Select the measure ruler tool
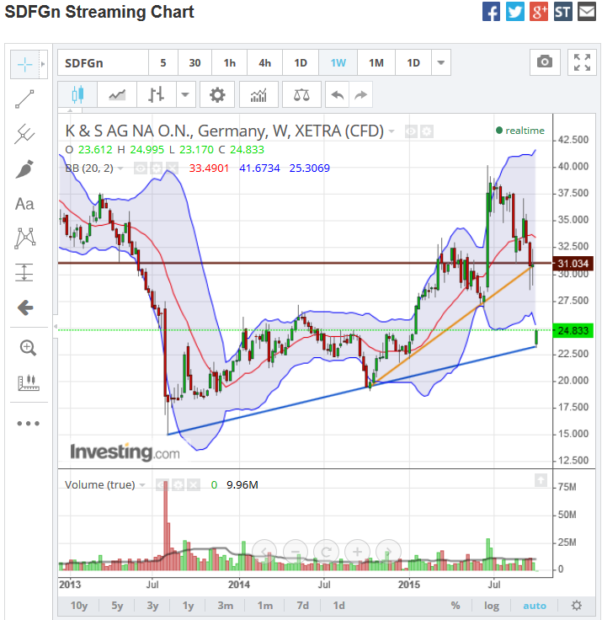 pyautogui.click(x=29, y=382)
